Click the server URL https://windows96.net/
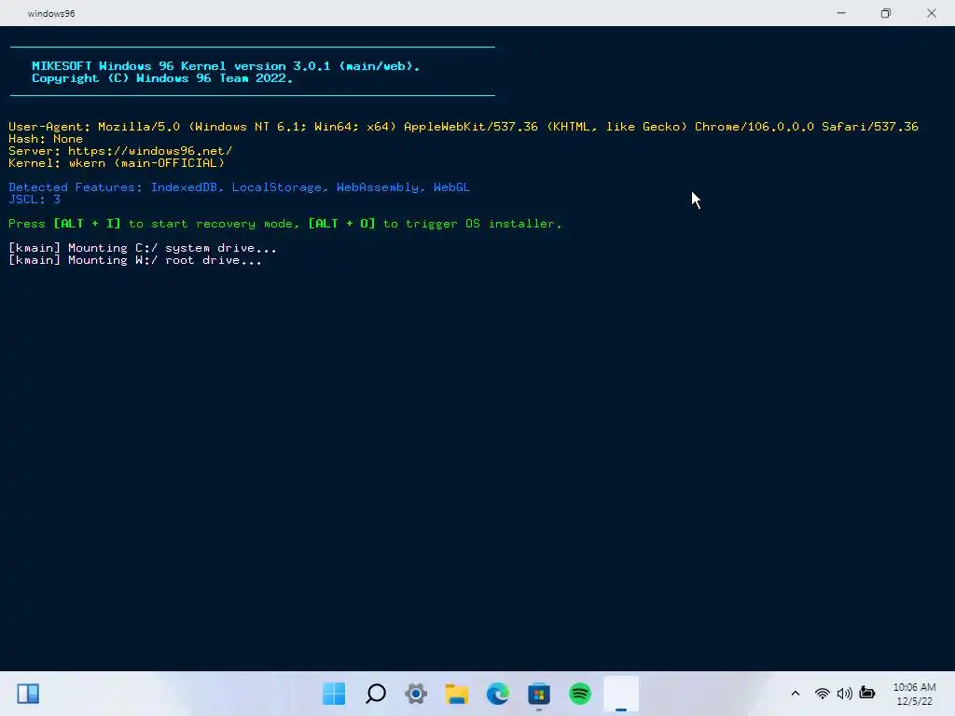This screenshot has height=716, width=955. coord(150,151)
